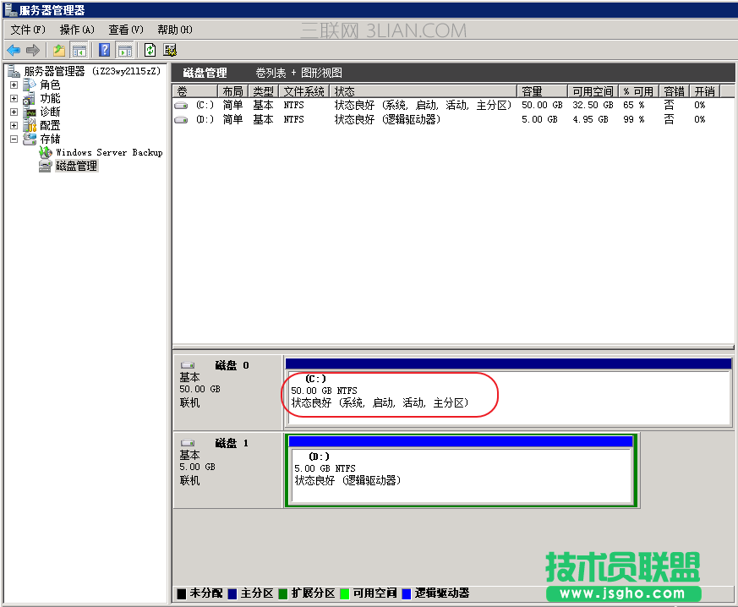Open Help using the question mark icon

coord(103,50)
